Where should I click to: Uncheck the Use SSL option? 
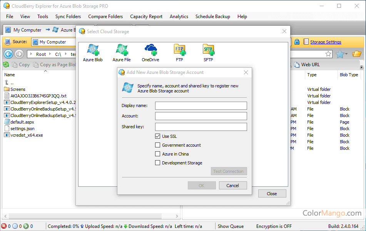pyautogui.click(x=158, y=136)
